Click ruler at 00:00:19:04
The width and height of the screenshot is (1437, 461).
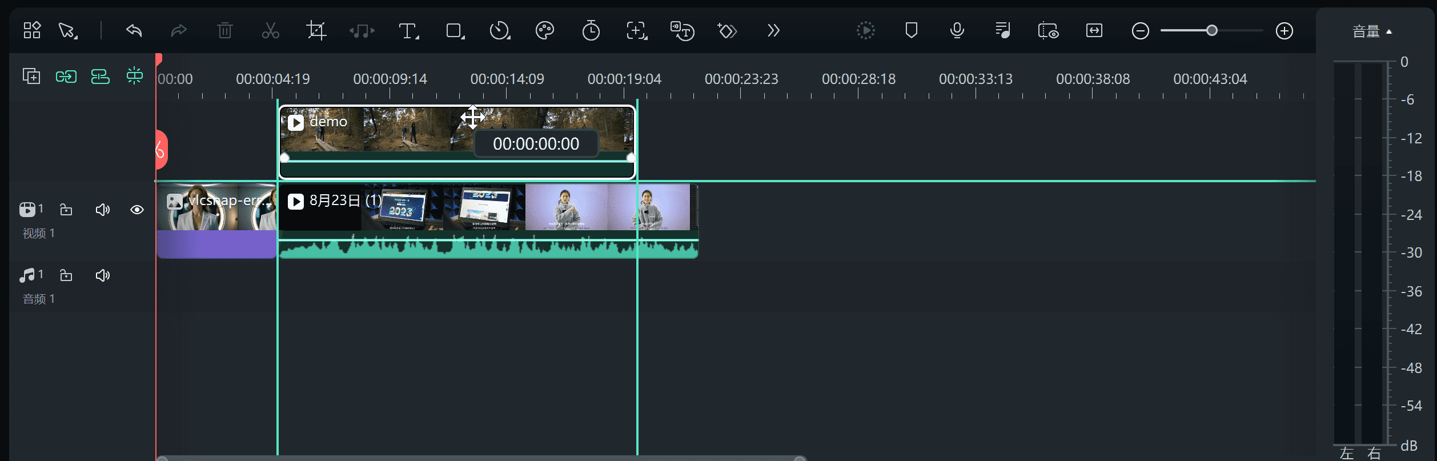coord(624,79)
